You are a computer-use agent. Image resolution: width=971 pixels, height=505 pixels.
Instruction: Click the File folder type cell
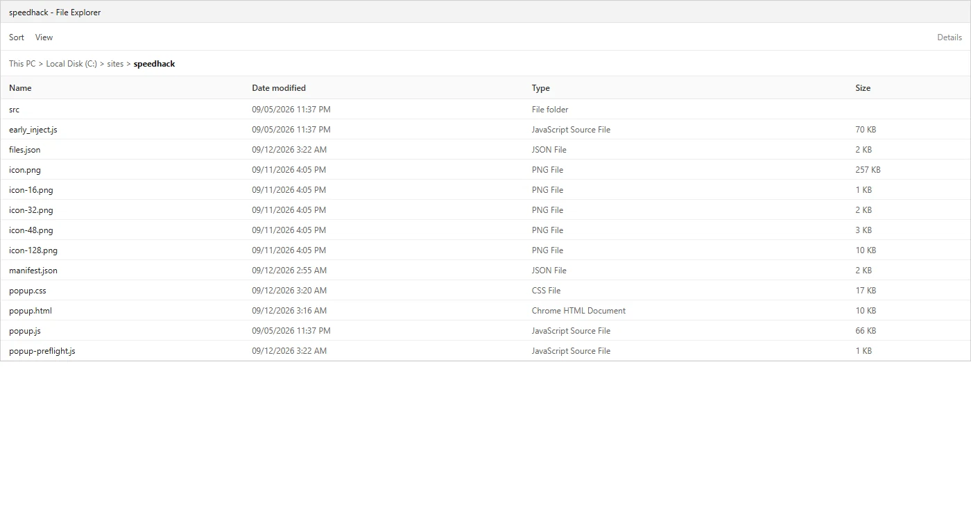coord(550,110)
